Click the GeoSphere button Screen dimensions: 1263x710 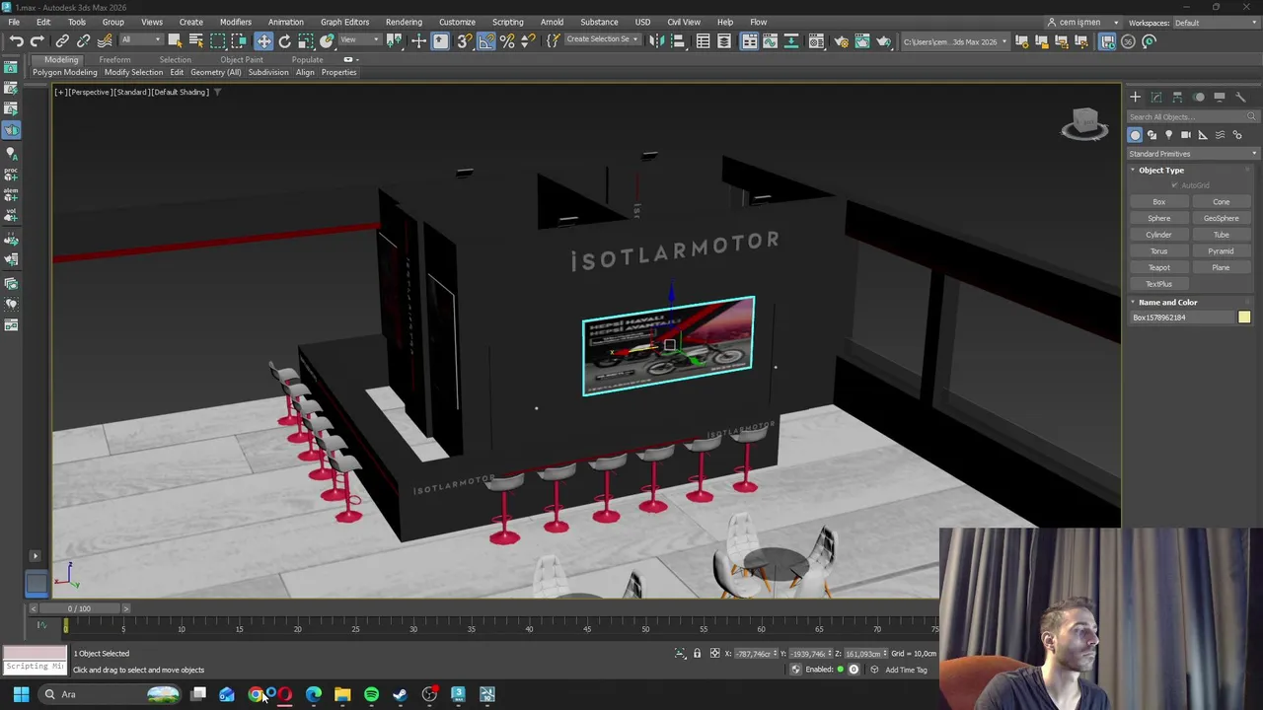point(1221,218)
